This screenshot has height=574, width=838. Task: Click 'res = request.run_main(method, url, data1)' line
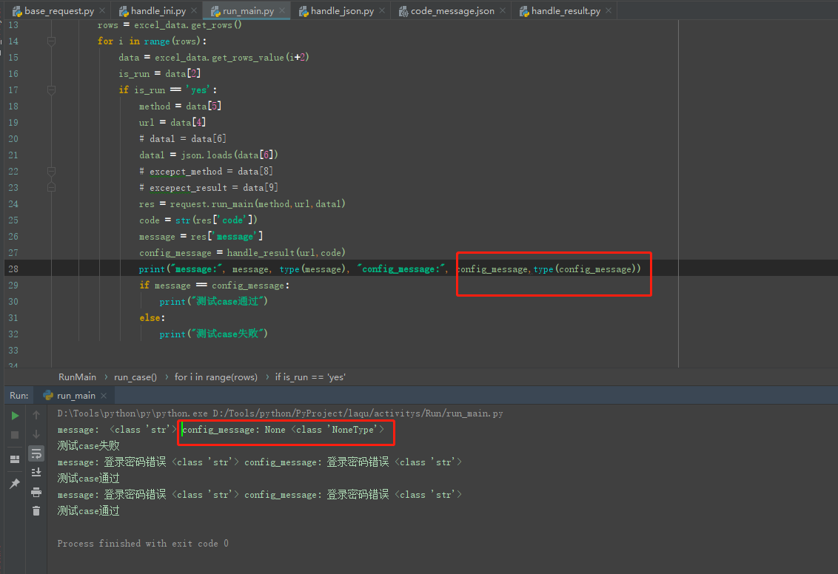pyautogui.click(x=242, y=204)
